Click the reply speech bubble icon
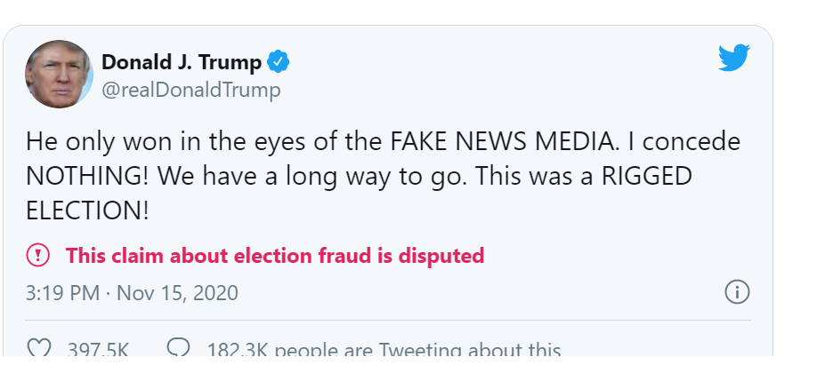Viewport: 825px width, 381px height. pos(179,348)
